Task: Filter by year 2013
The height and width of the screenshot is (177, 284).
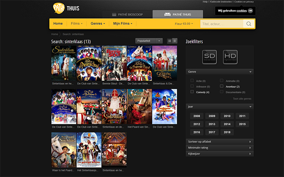Action: click(212, 124)
